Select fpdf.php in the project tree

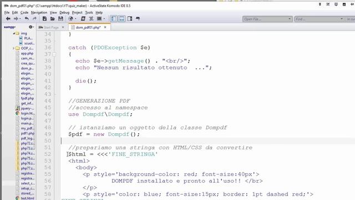pos(27,98)
